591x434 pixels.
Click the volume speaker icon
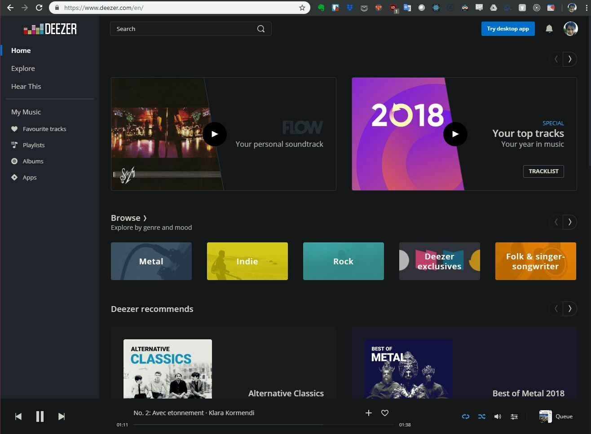coord(498,416)
